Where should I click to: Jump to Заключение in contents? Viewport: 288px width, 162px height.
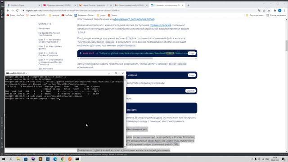point(45,69)
